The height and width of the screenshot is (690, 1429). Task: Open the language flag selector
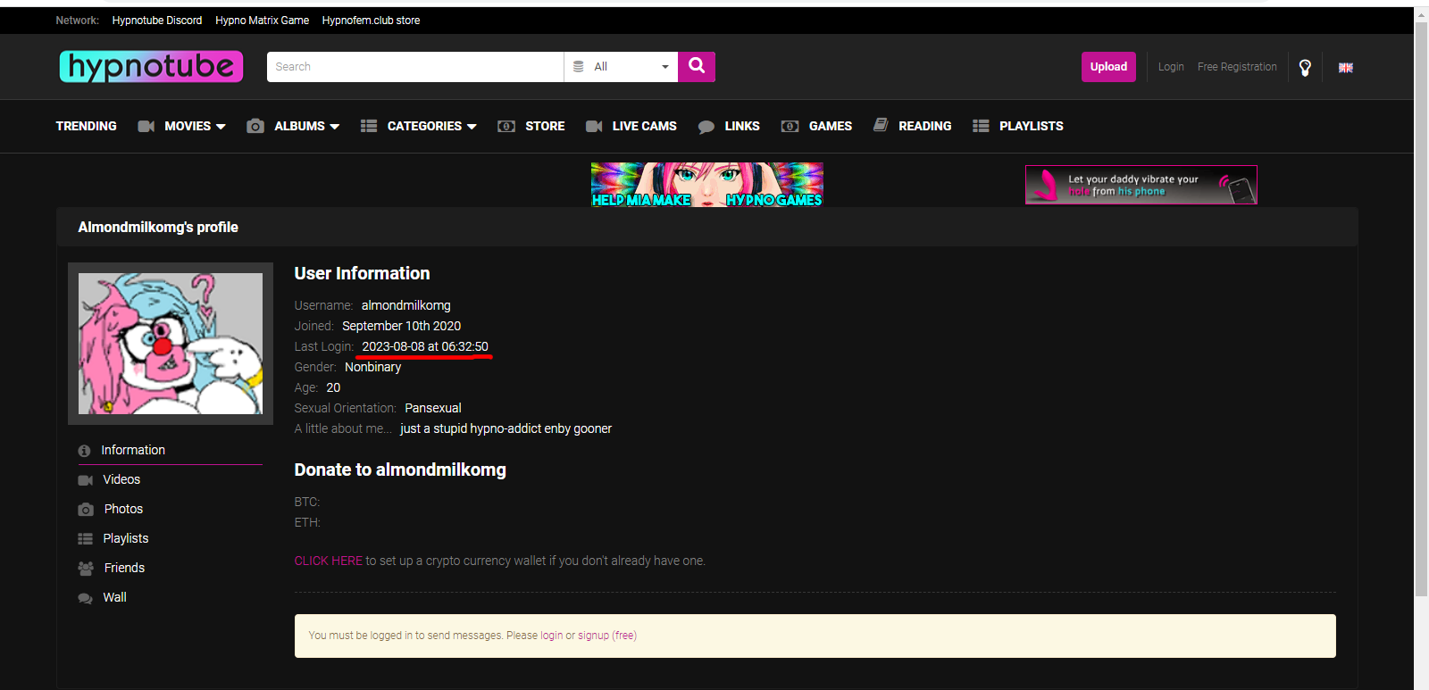click(x=1346, y=68)
